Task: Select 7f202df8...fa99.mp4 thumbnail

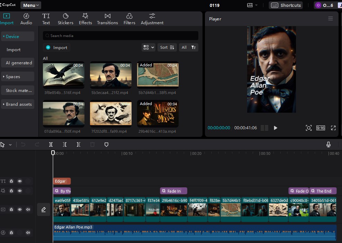Action: click(x=111, y=114)
